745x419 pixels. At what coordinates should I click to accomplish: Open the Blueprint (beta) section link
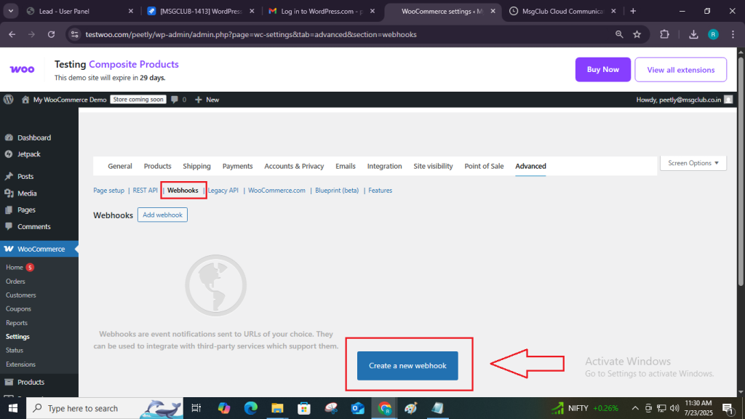pyautogui.click(x=337, y=191)
